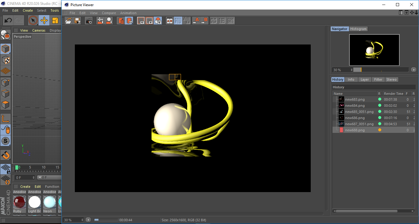Select Ruby material swatch
Screen dimensions: 419x224
[19, 204]
